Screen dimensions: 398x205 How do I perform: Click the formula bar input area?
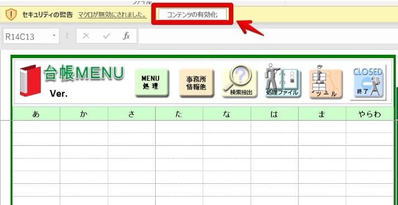tap(268, 36)
